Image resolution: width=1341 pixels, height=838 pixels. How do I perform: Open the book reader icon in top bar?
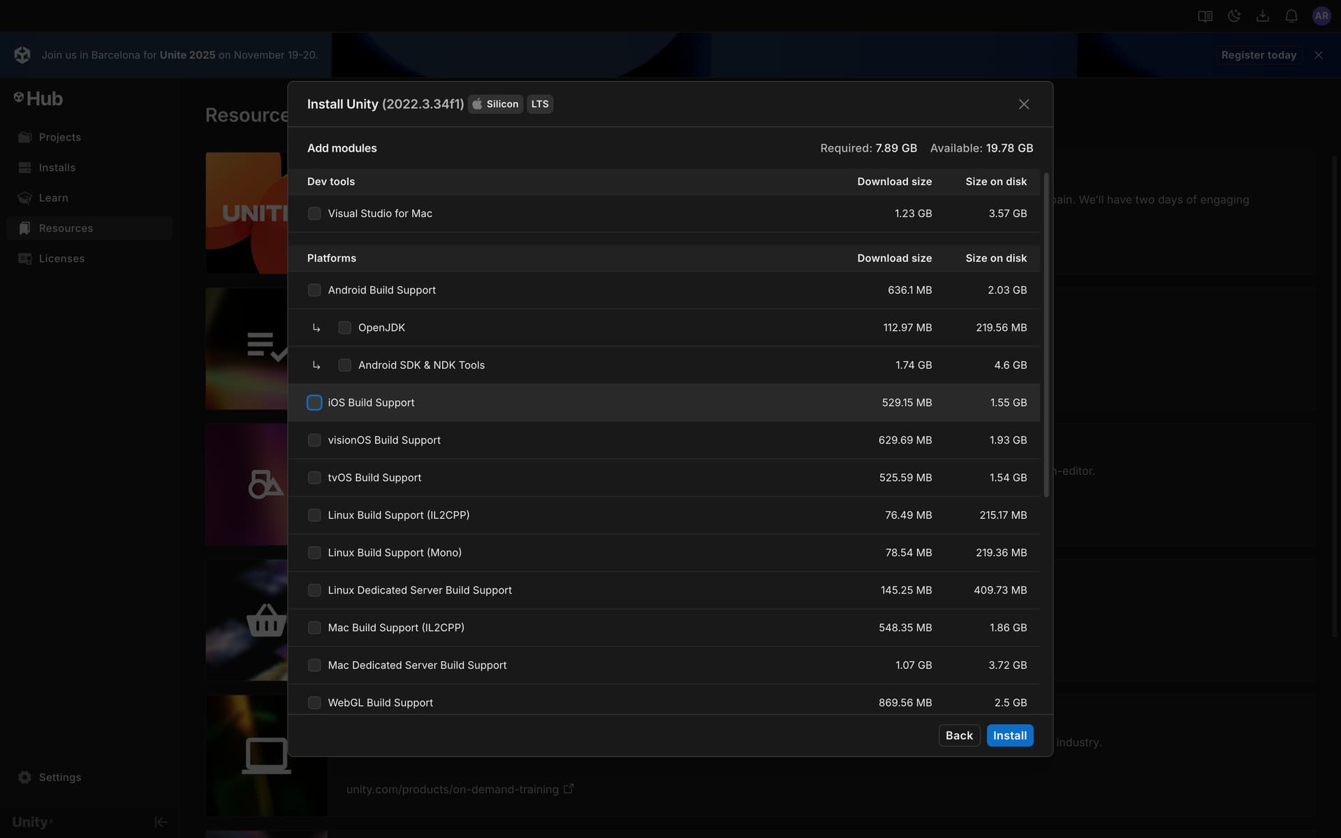[1205, 16]
